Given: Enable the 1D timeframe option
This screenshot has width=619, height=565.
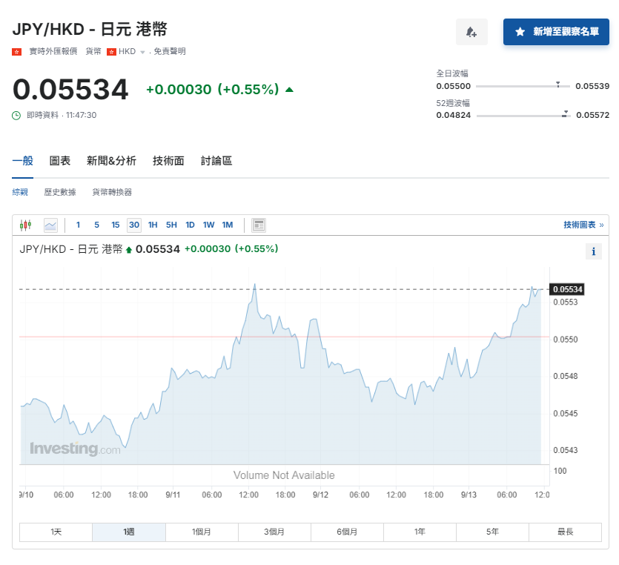Looking at the screenshot, I should pyautogui.click(x=190, y=225).
